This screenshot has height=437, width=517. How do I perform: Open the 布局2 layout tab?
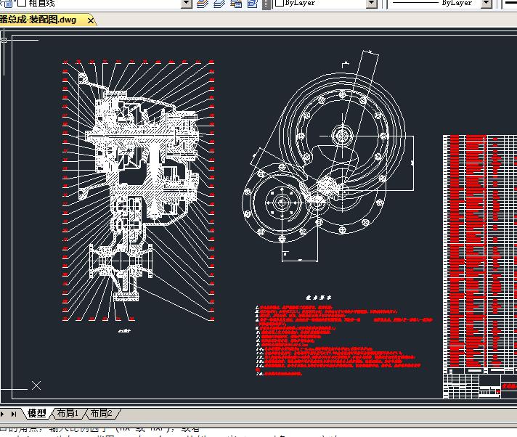tap(99, 414)
